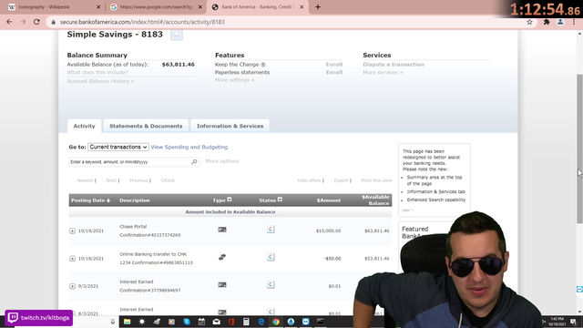Click the More services link
Viewport: 583px width, 328px height.
[x=383, y=72]
